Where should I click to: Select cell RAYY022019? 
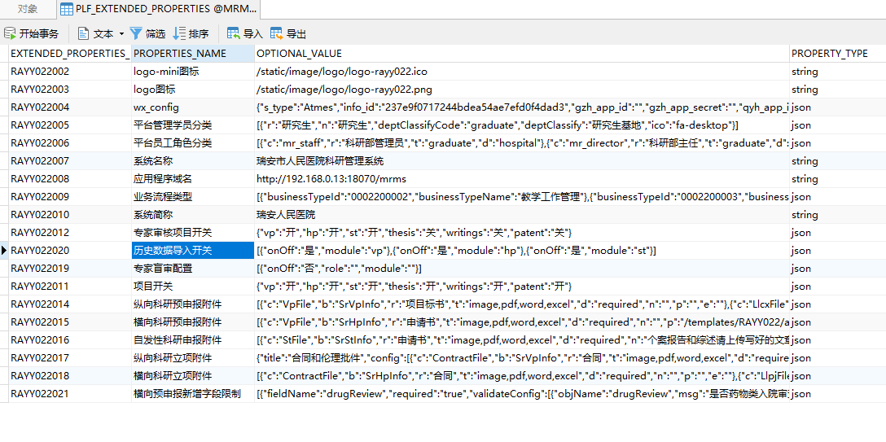70,268
